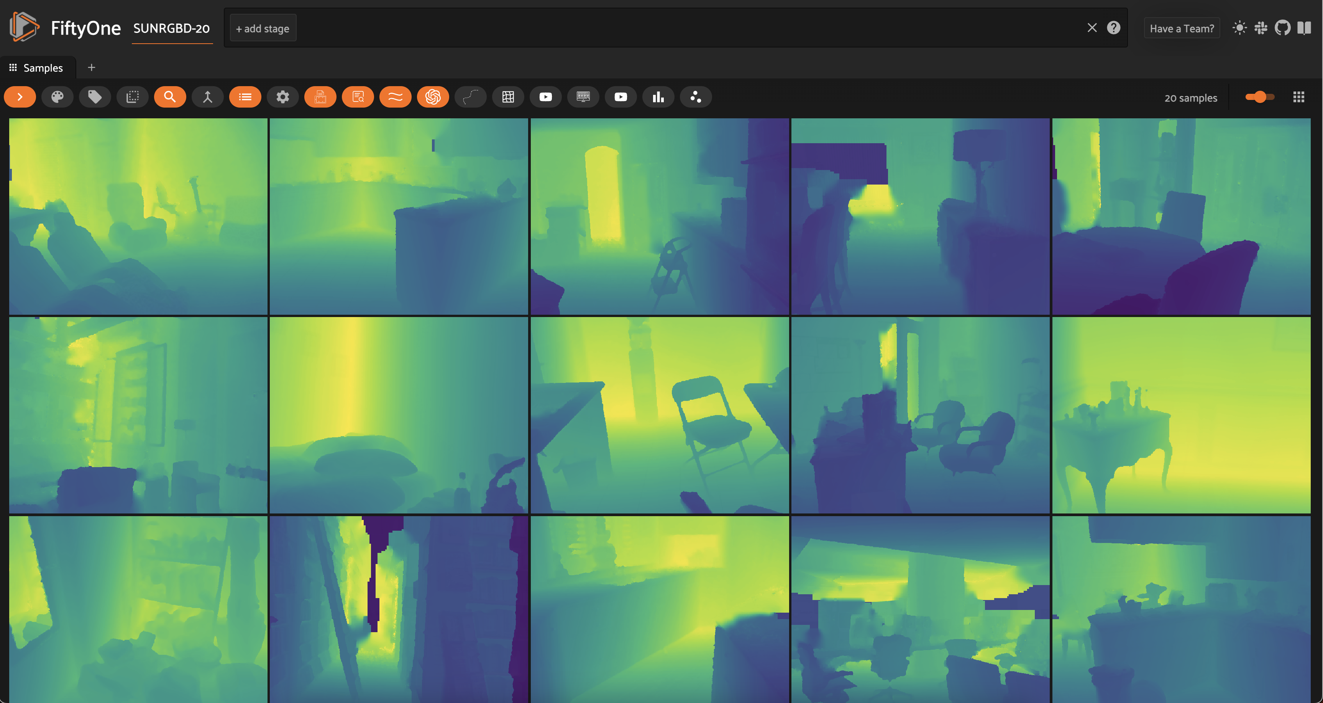This screenshot has width=1323, height=703.
Task: Expand the sidebar with orange chevron
Action: [x=20, y=97]
